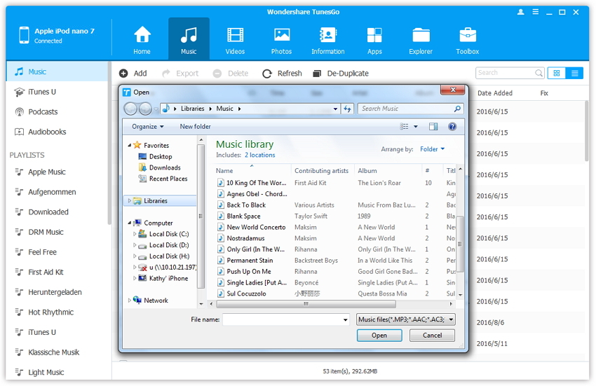Switch to the Photos section icon
The width and height of the screenshot is (596, 386).
(x=281, y=36)
